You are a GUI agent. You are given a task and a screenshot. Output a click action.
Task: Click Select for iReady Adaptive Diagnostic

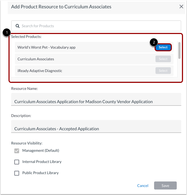click(163, 71)
